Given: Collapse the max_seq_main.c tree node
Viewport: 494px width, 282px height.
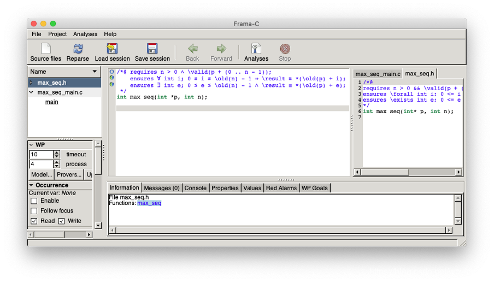Looking at the screenshot, I should (x=31, y=92).
